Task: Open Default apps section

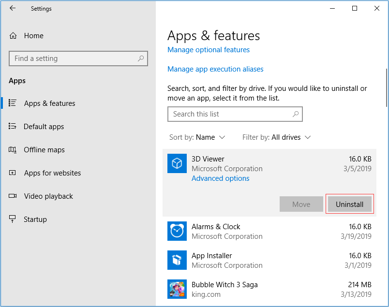Action: pyautogui.click(x=44, y=127)
